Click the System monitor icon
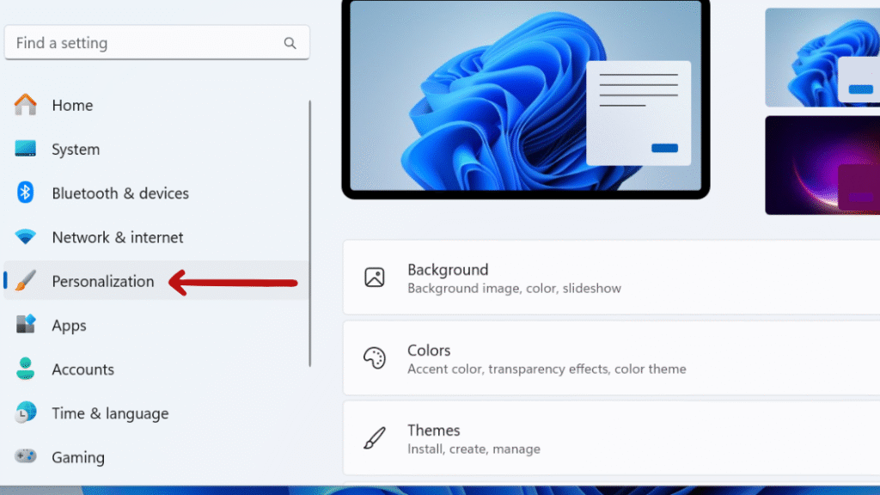Screen dimensions: 880x495 [25, 149]
